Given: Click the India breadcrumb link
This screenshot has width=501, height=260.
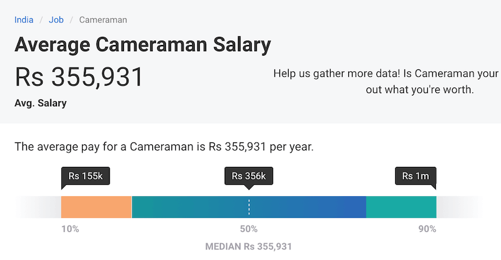Looking at the screenshot, I should click(24, 19).
